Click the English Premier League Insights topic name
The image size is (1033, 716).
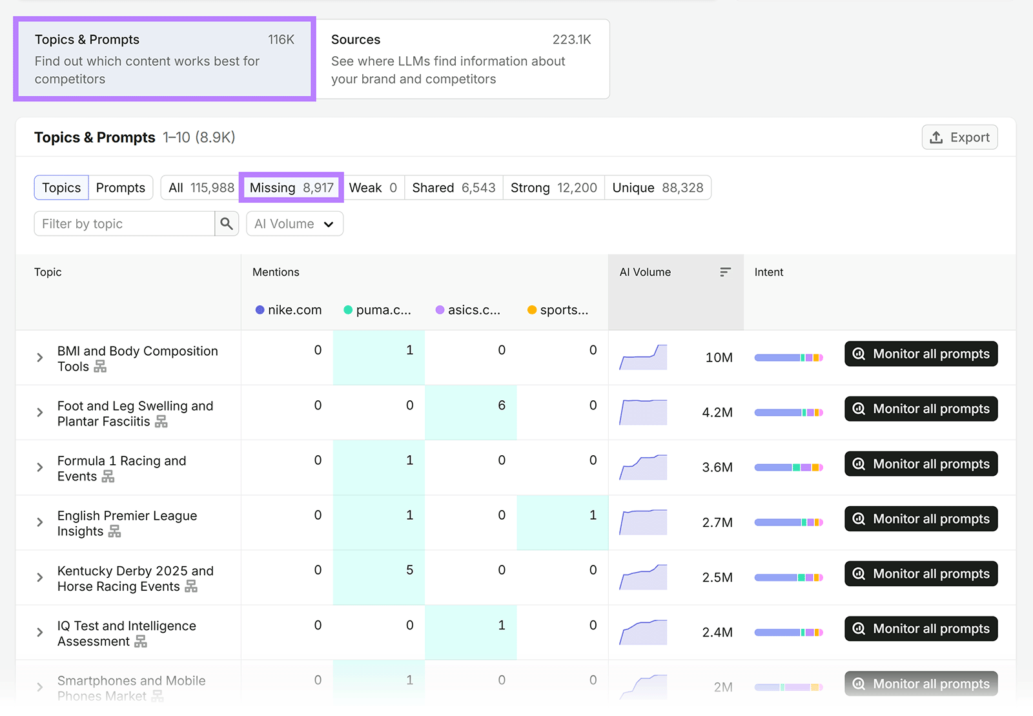point(127,523)
